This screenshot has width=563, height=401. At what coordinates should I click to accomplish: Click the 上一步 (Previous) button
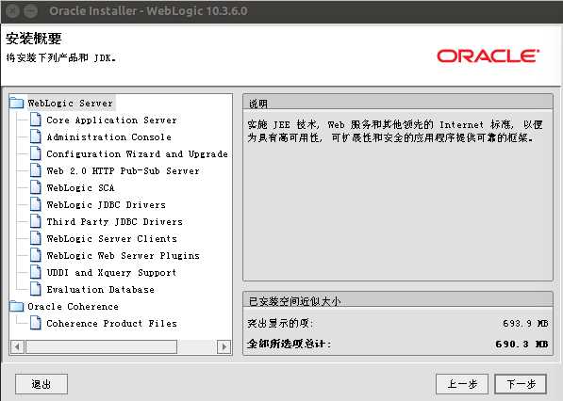pyautogui.click(x=462, y=384)
